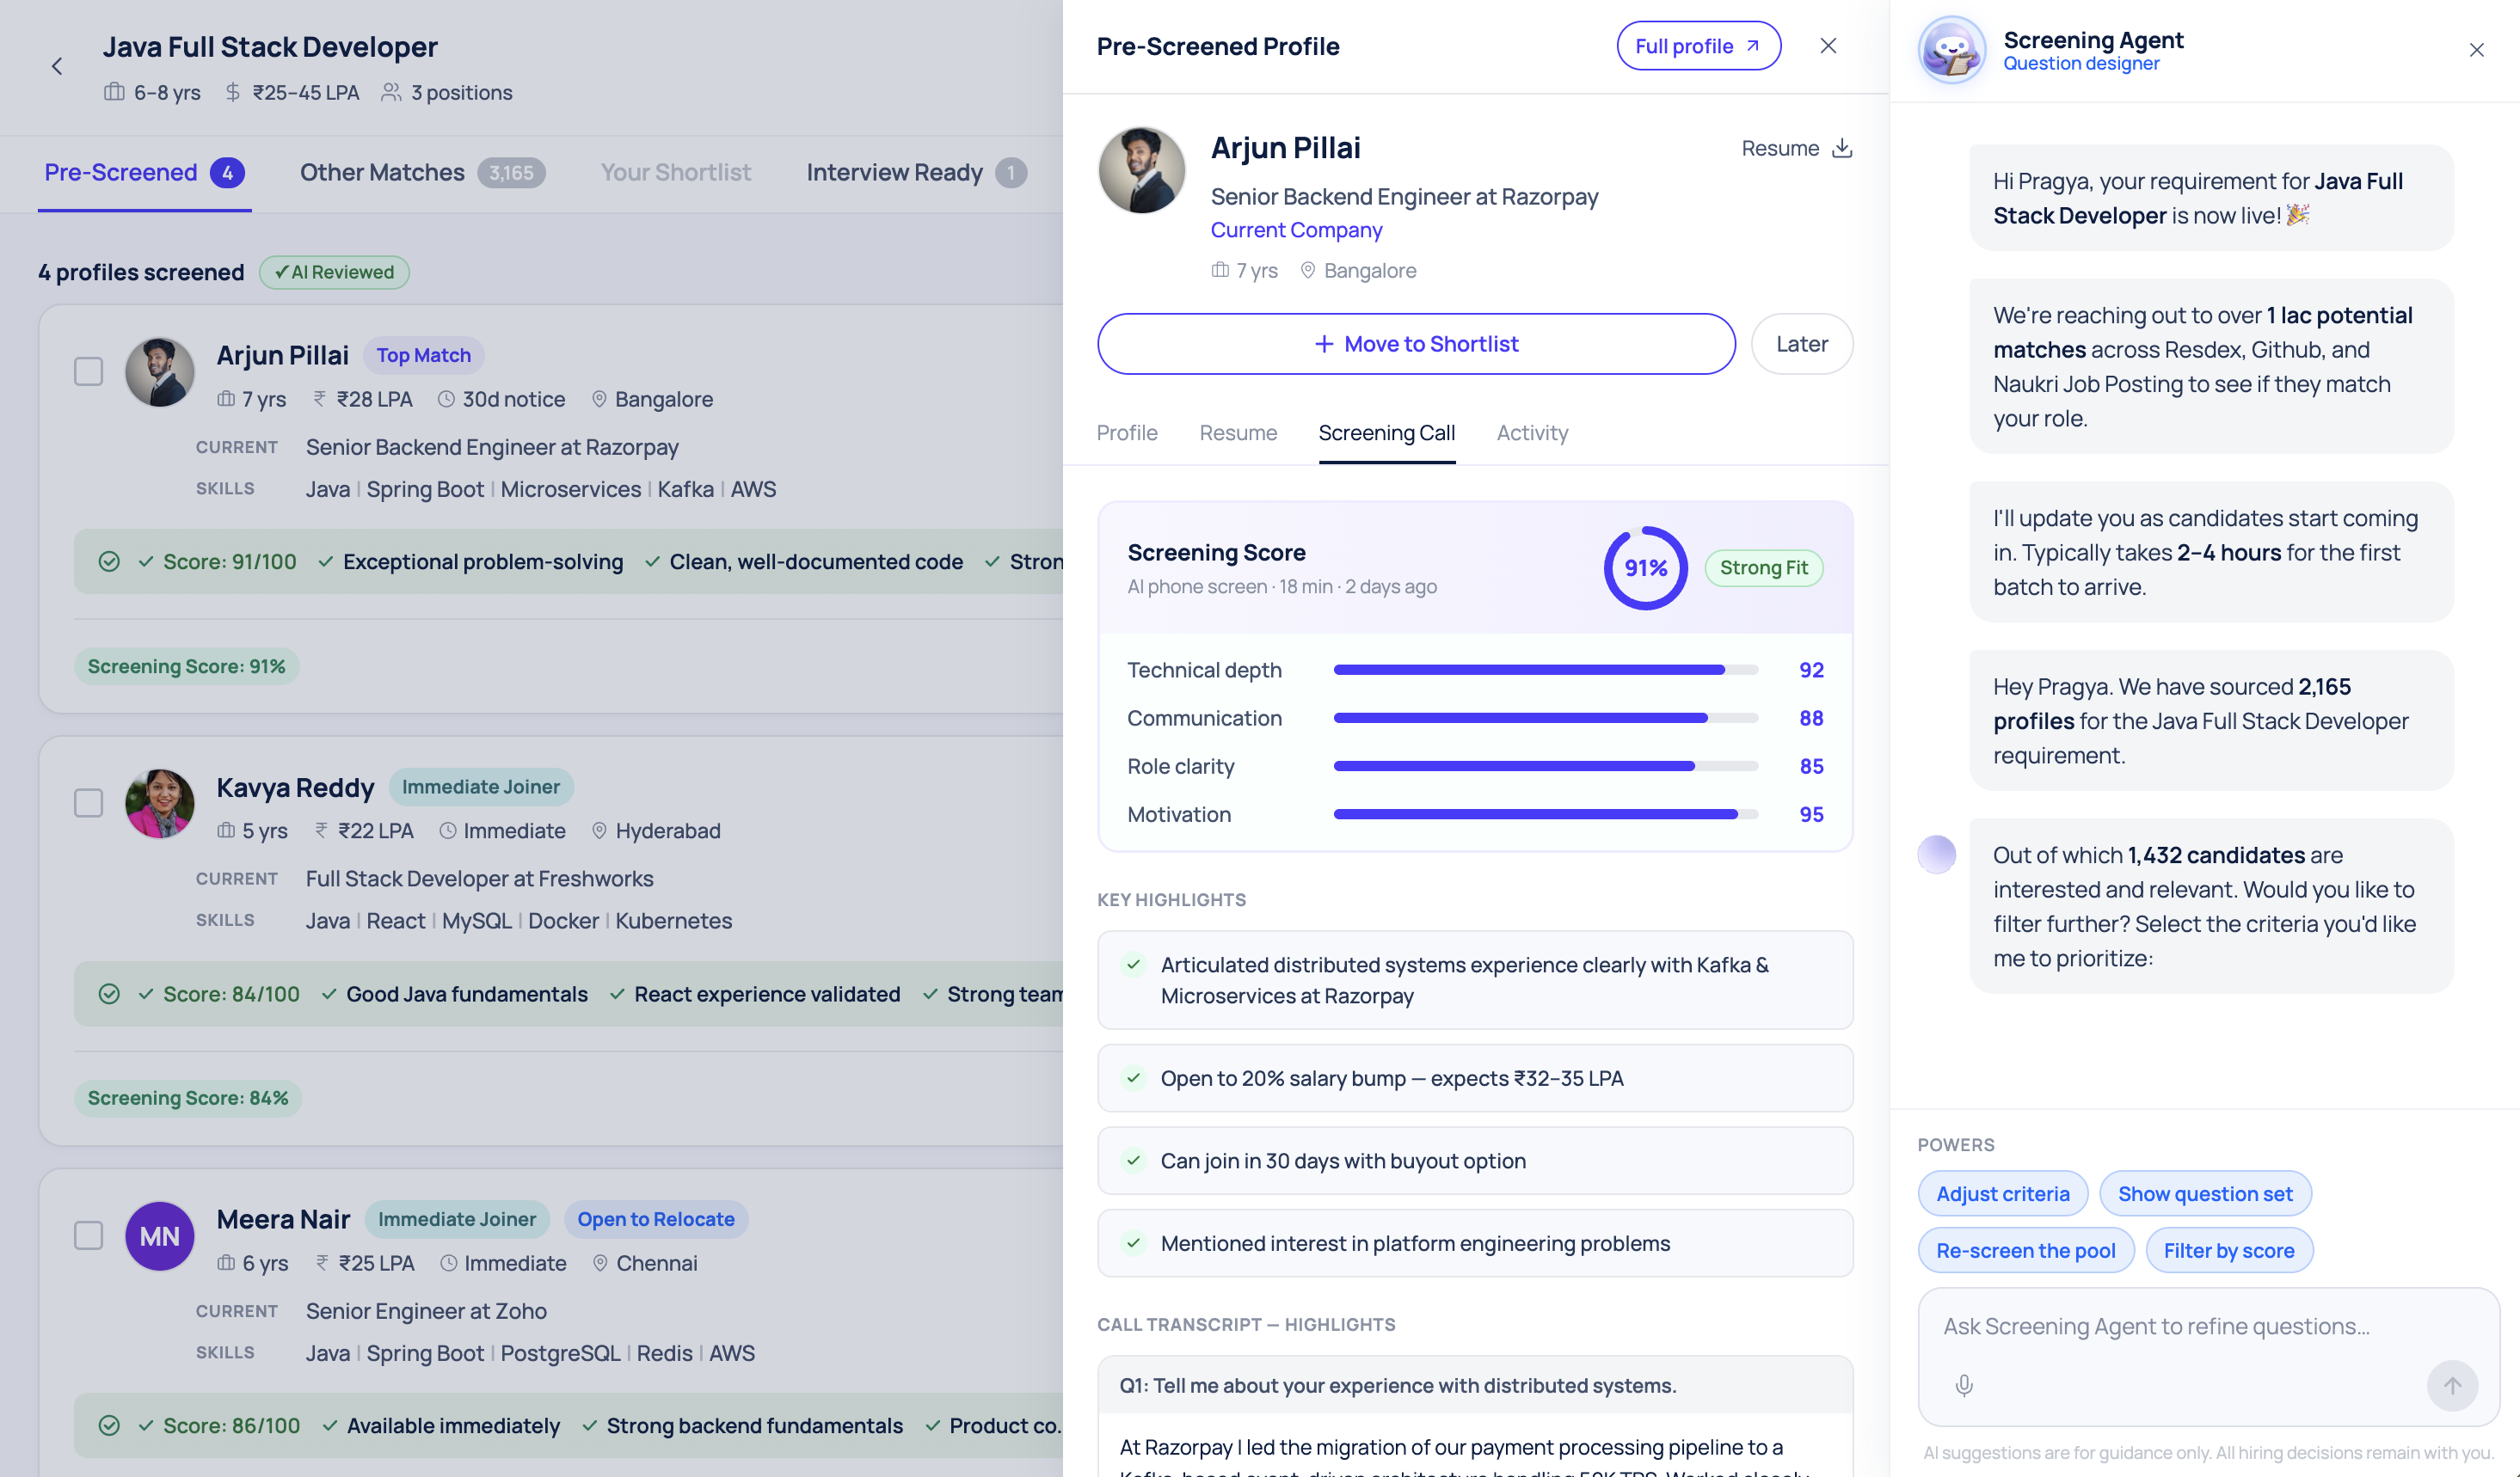Image resolution: width=2520 pixels, height=1477 pixels.
Task: Select Kavya Reddy's candidate checkbox
Action: pyautogui.click(x=89, y=804)
